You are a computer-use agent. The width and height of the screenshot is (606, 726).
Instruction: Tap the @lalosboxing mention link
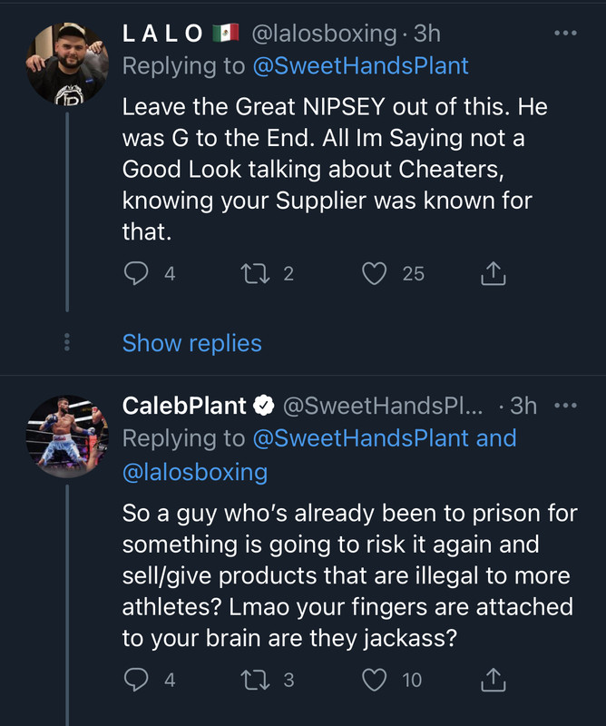(195, 472)
